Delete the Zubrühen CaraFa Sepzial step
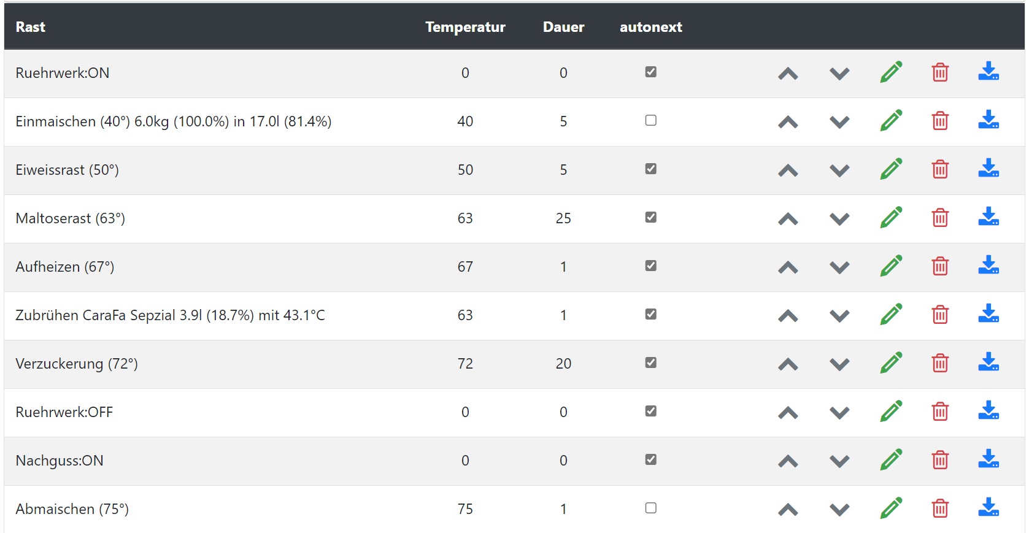The height and width of the screenshot is (533, 1029). click(940, 315)
